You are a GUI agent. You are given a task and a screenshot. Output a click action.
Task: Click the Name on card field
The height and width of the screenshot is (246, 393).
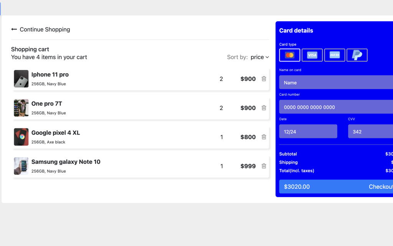(x=338, y=82)
